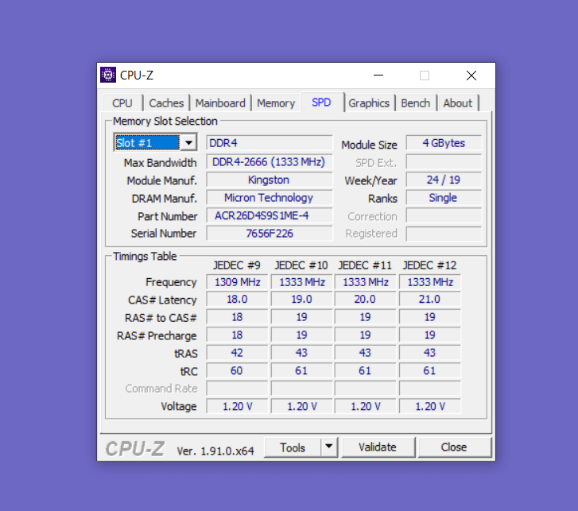Click the JEDEC #10 column header
Screen dimensions: 578x511
[301, 265]
